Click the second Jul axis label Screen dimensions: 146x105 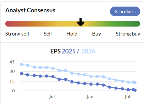127,97
